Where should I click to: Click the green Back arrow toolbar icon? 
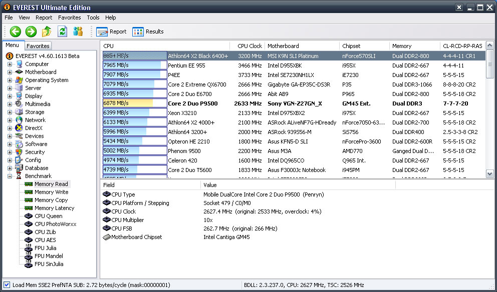(15, 31)
